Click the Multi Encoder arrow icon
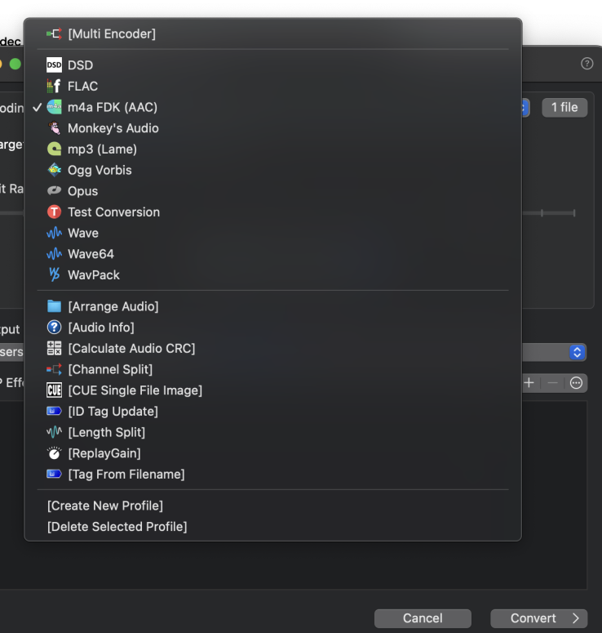602x633 pixels. point(54,34)
